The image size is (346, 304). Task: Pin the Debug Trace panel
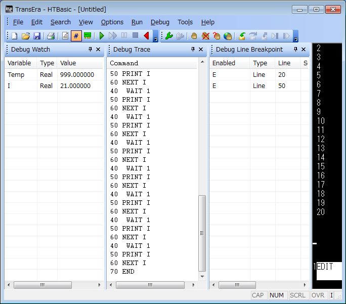(x=193, y=49)
